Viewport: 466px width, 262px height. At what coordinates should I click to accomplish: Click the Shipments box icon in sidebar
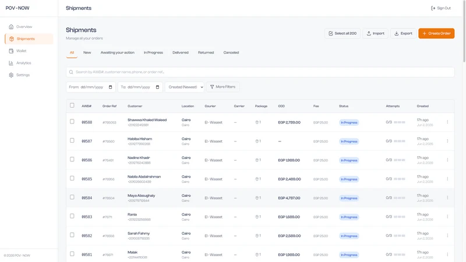point(12,39)
